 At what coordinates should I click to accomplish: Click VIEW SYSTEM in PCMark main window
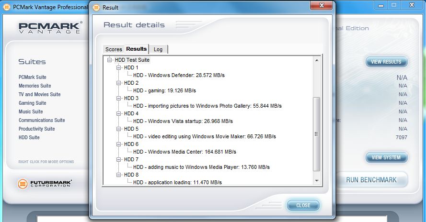point(386,157)
